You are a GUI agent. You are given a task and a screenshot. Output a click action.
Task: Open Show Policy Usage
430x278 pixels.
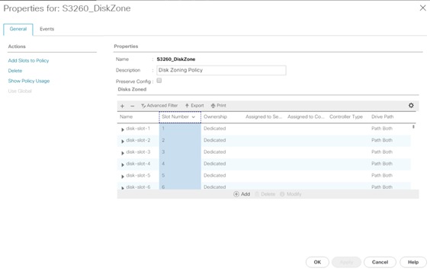[29, 81]
